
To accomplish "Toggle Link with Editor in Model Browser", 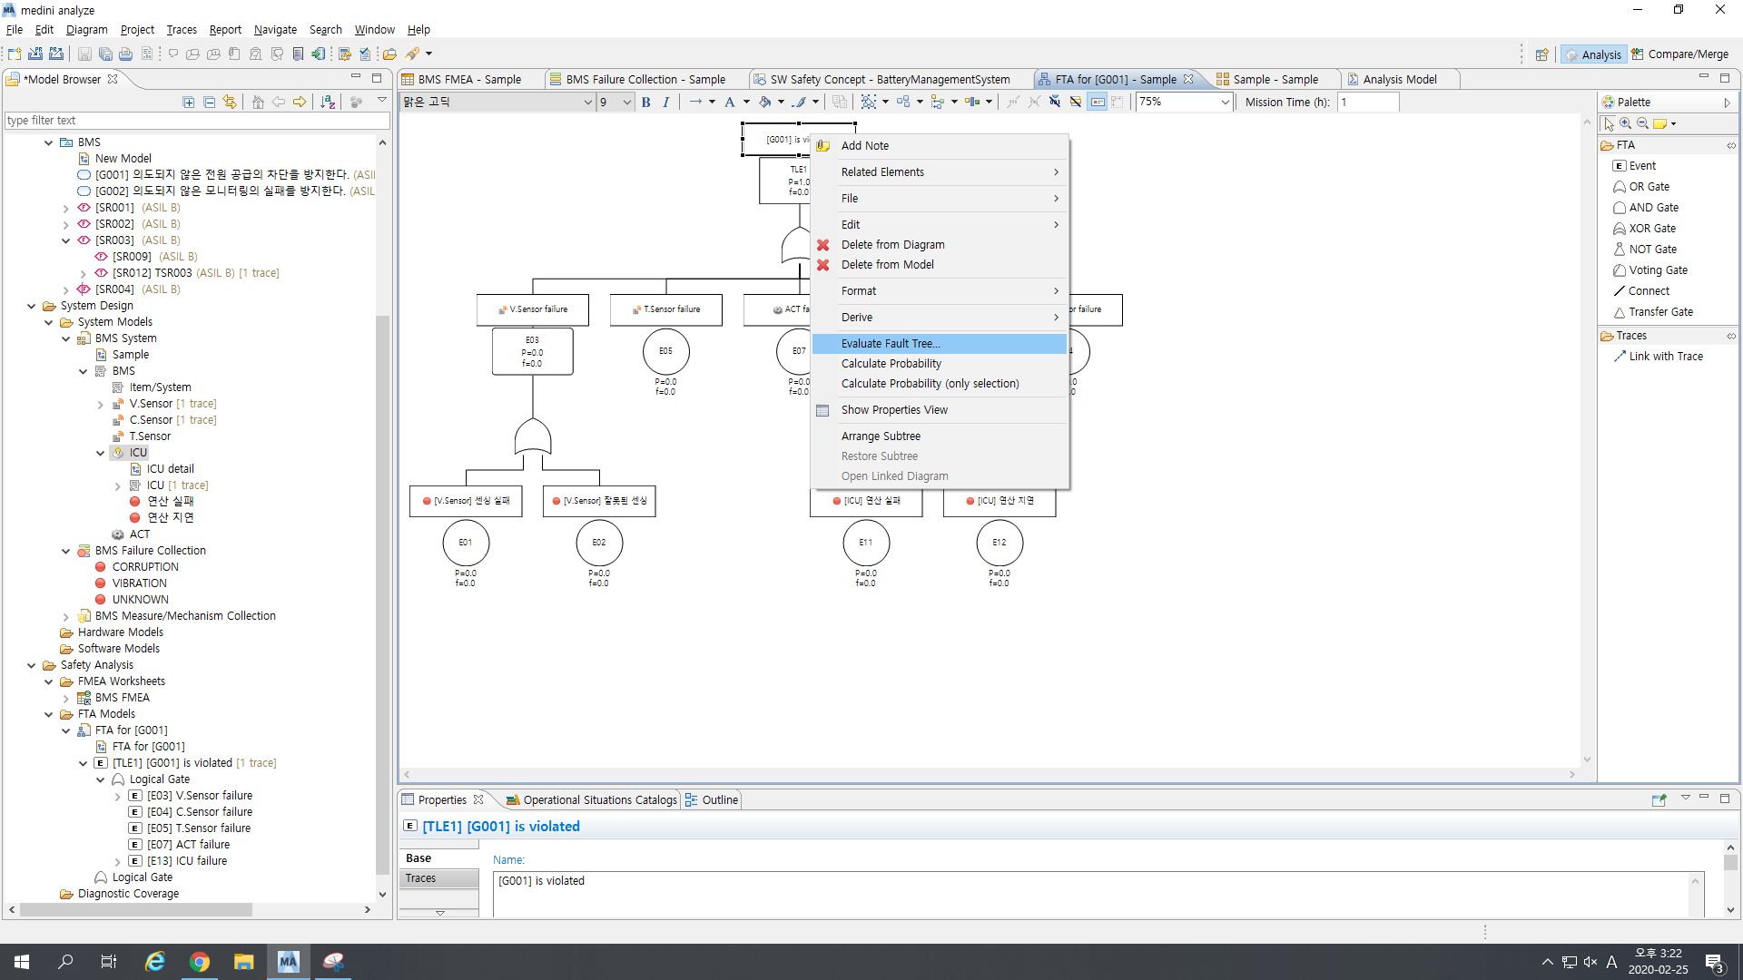I will [230, 103].
